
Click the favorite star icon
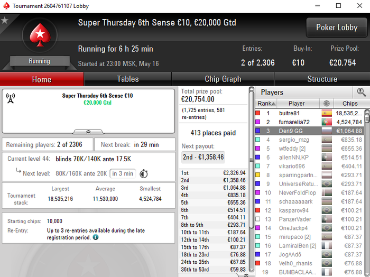click(x=4, y=20)
